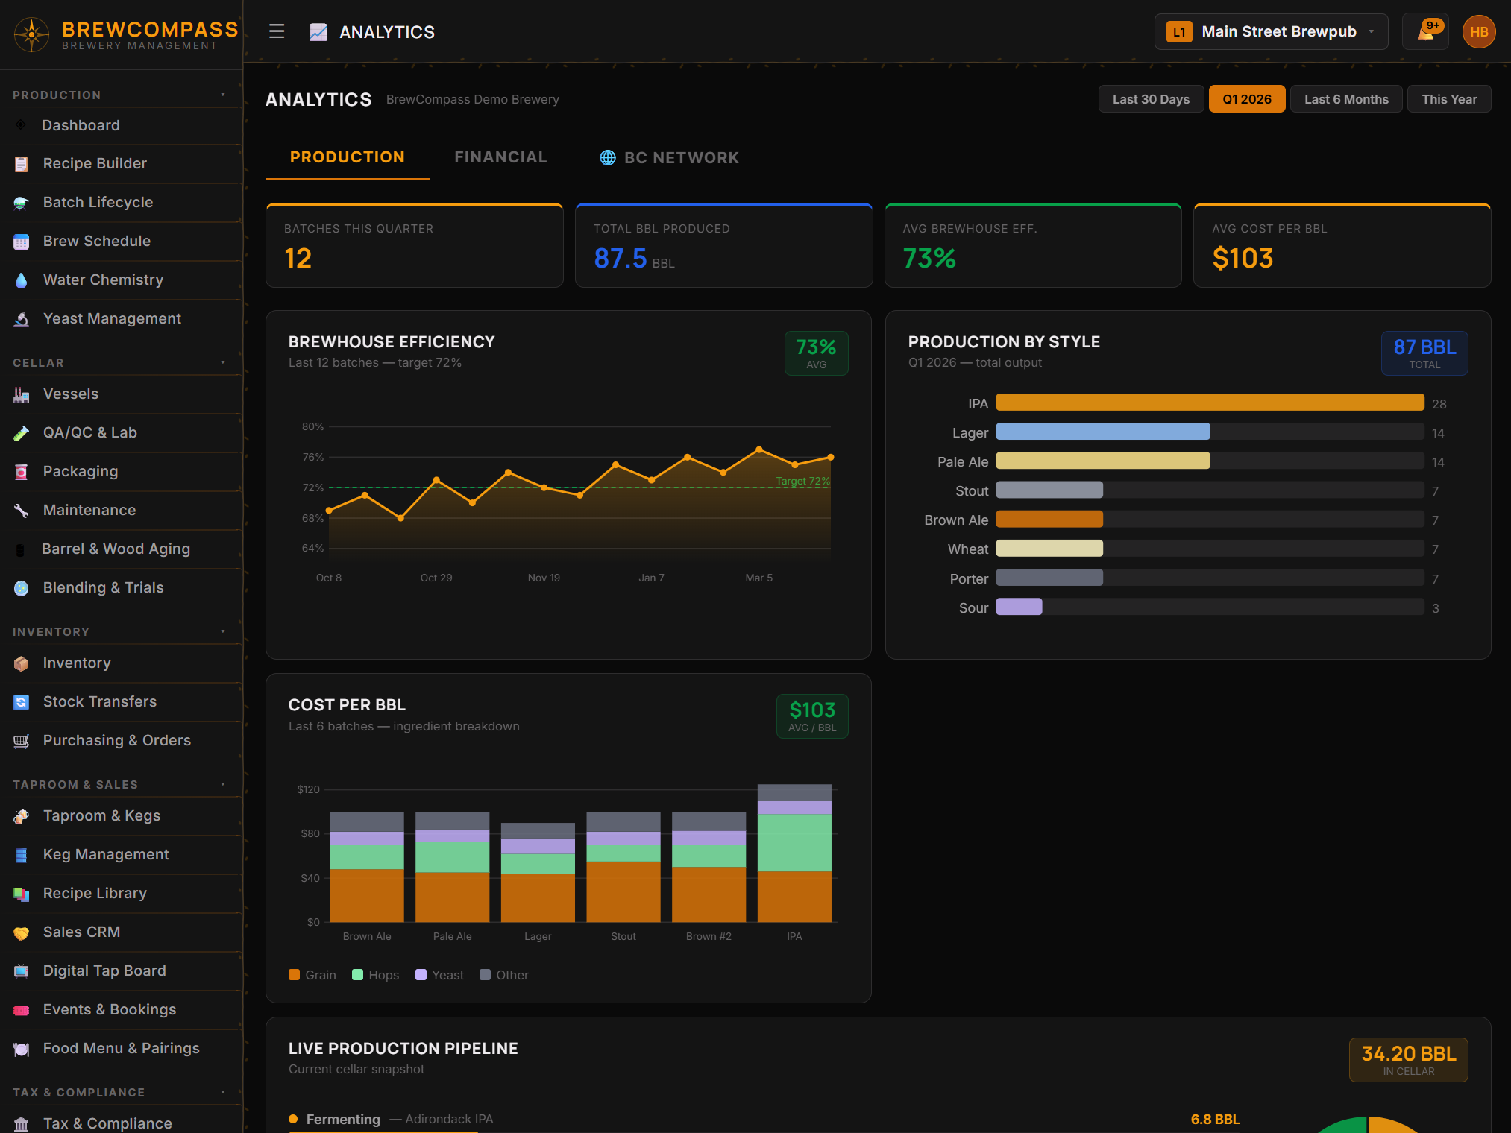This screenshot has width=1511, height=1133.
Task: Click the $103 AVG / BBL badge
Action: [x=812, y=716]
